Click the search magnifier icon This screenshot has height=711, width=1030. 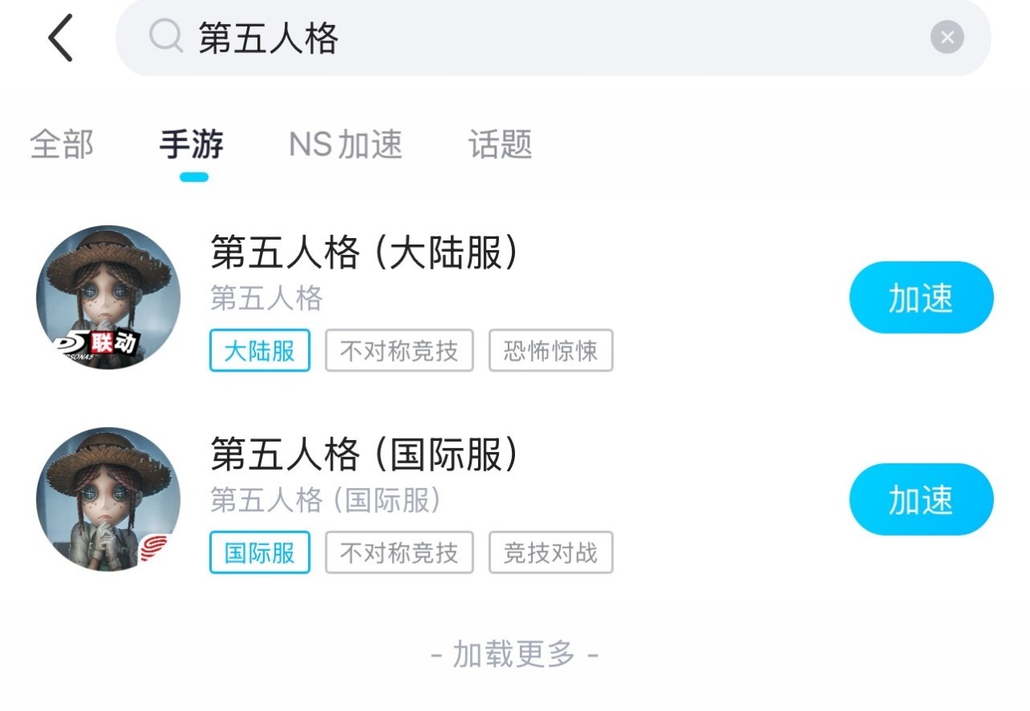click(166, 37)
